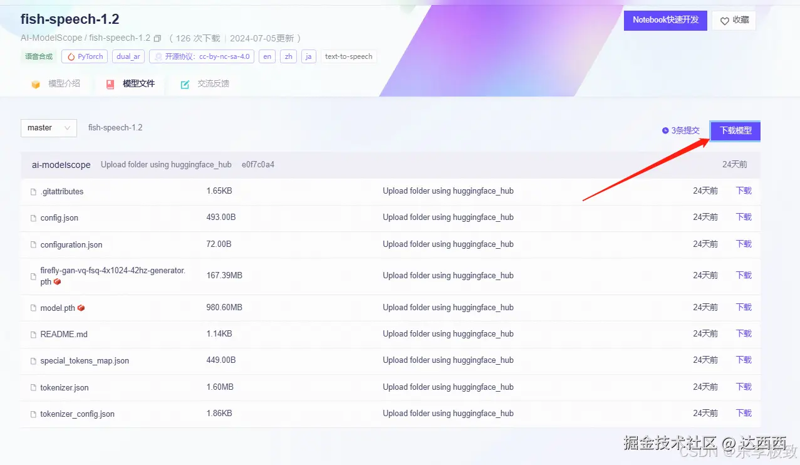Click the file icon for tokenizer_config.json

point(34,414)
